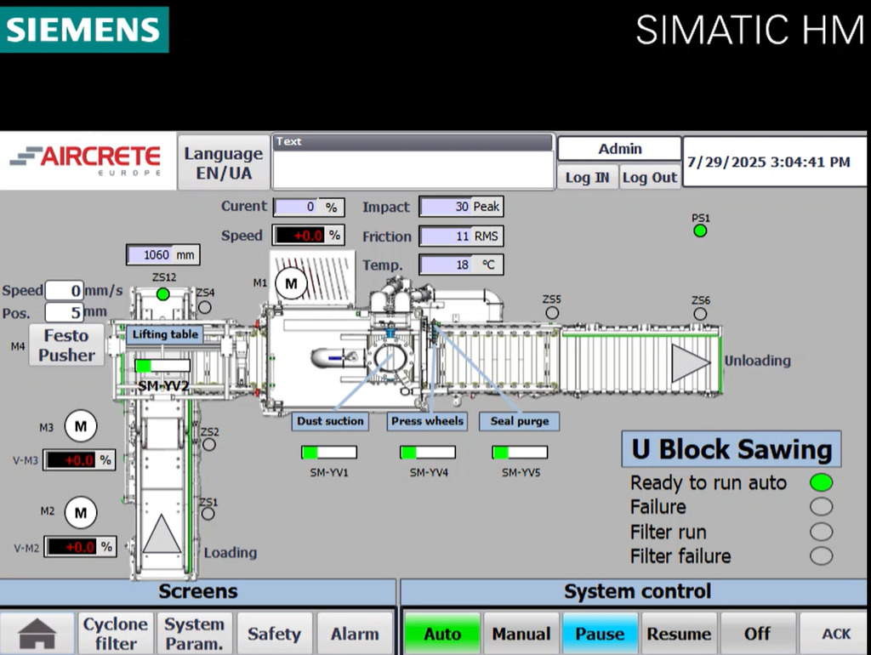
Task: Switch the Lifting table SM-YV2 valve
Action: (x=162, y=366)
